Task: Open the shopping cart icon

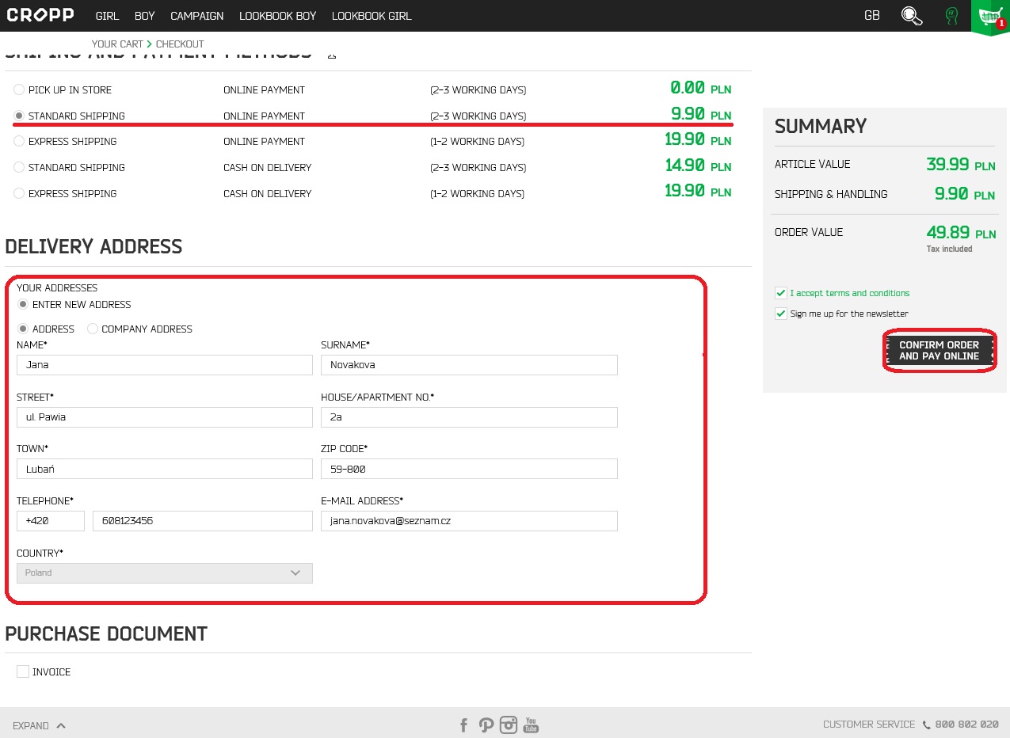Action: coord(989,17)
